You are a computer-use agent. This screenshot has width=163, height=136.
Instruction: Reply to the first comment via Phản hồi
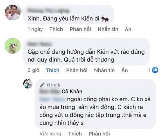point(80,29)
